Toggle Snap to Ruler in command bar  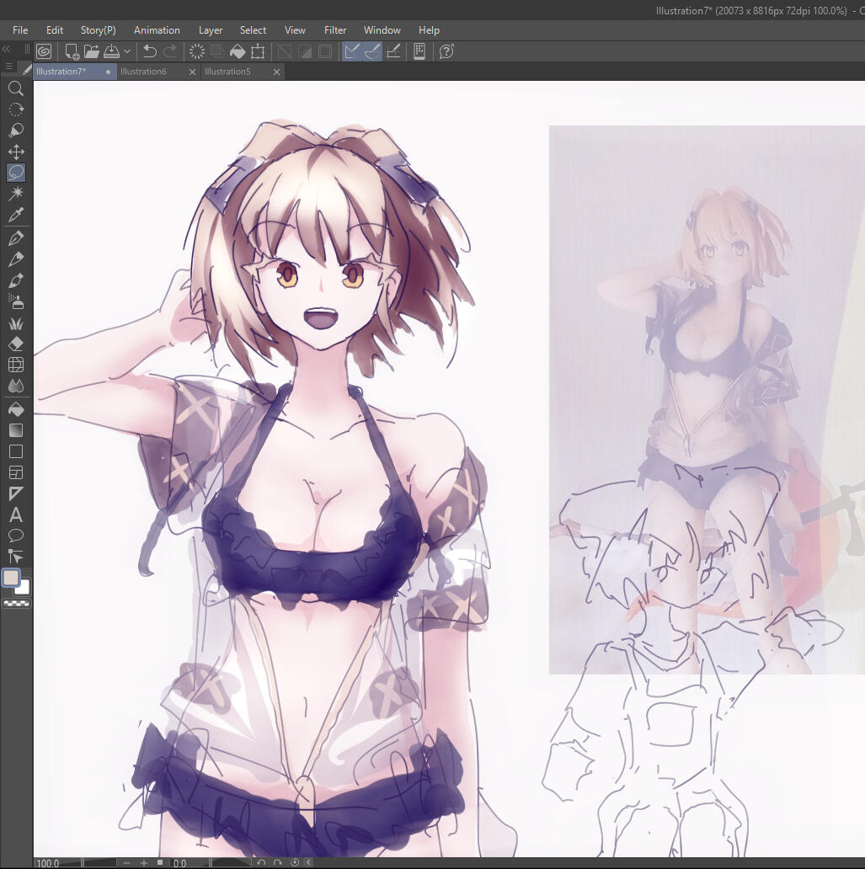(352, 51)
